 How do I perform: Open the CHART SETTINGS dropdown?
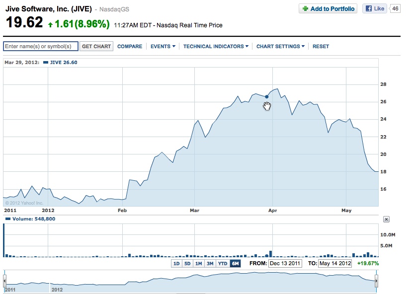pos(280,47)
